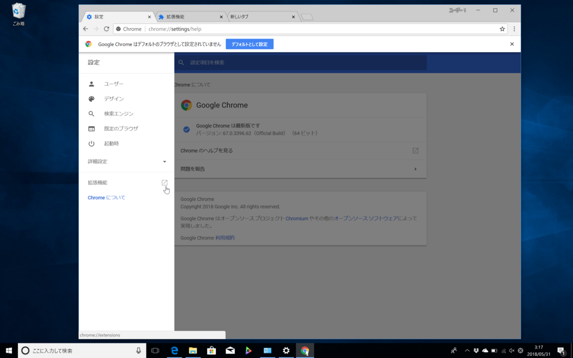This screenshot has height=358, width=573.
Task: Click the taskbar search box
Action: tap(82, 351)
